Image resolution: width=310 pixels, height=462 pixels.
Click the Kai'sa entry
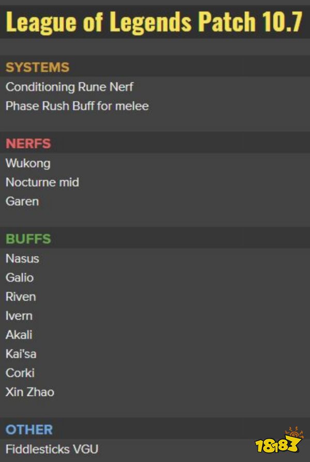coord(21,354)
